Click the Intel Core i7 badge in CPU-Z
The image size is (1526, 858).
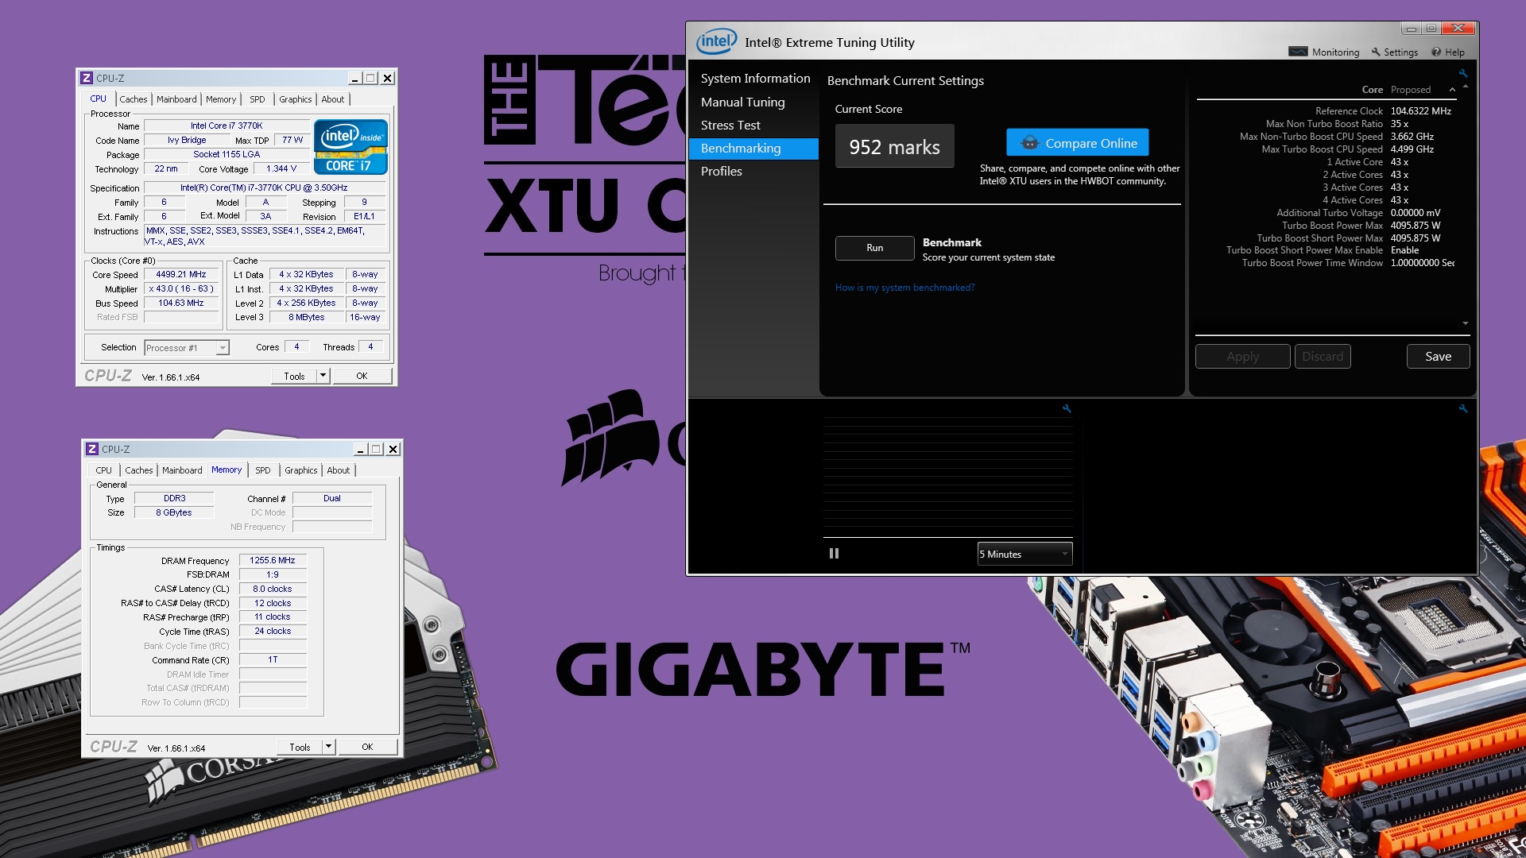[351, 147]
